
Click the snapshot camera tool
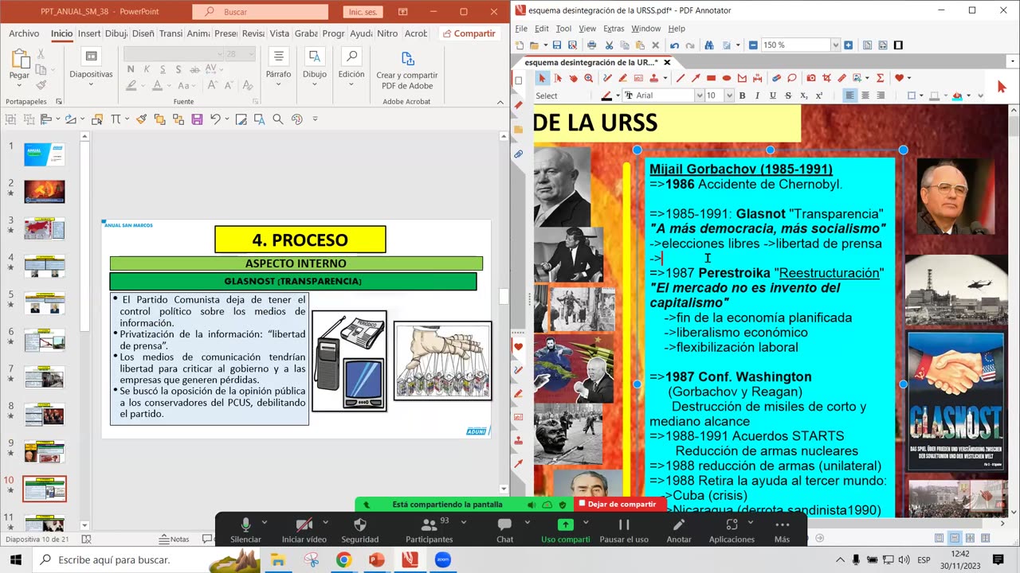[x=811, y=78]
